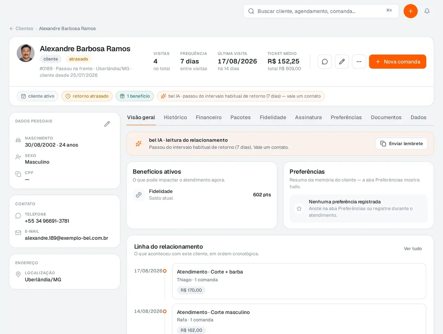443x334 pixels.
Task: Click the cliente tag under client name
Action: (x=51, y=59)
